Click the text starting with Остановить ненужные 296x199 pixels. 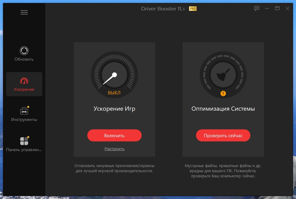[114, 168]
